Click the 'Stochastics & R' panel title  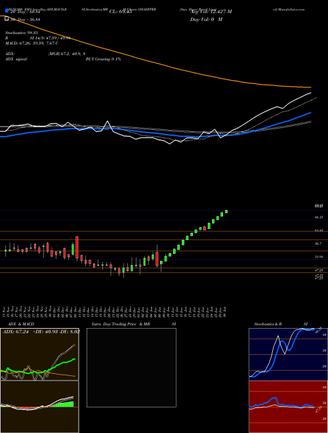[x=268, y=324]
